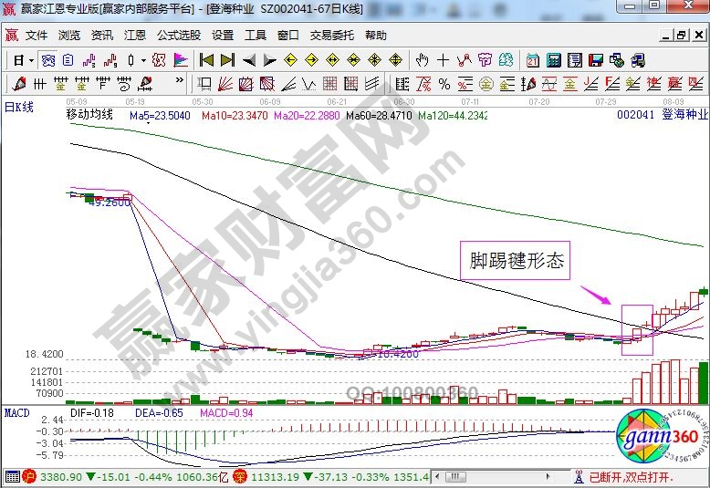Jump to first bar with skip-start arrow

[x=207, y=61]
